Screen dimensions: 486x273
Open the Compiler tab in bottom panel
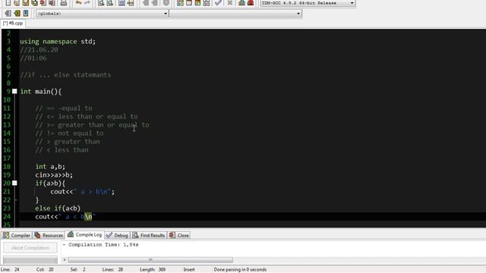17,235
